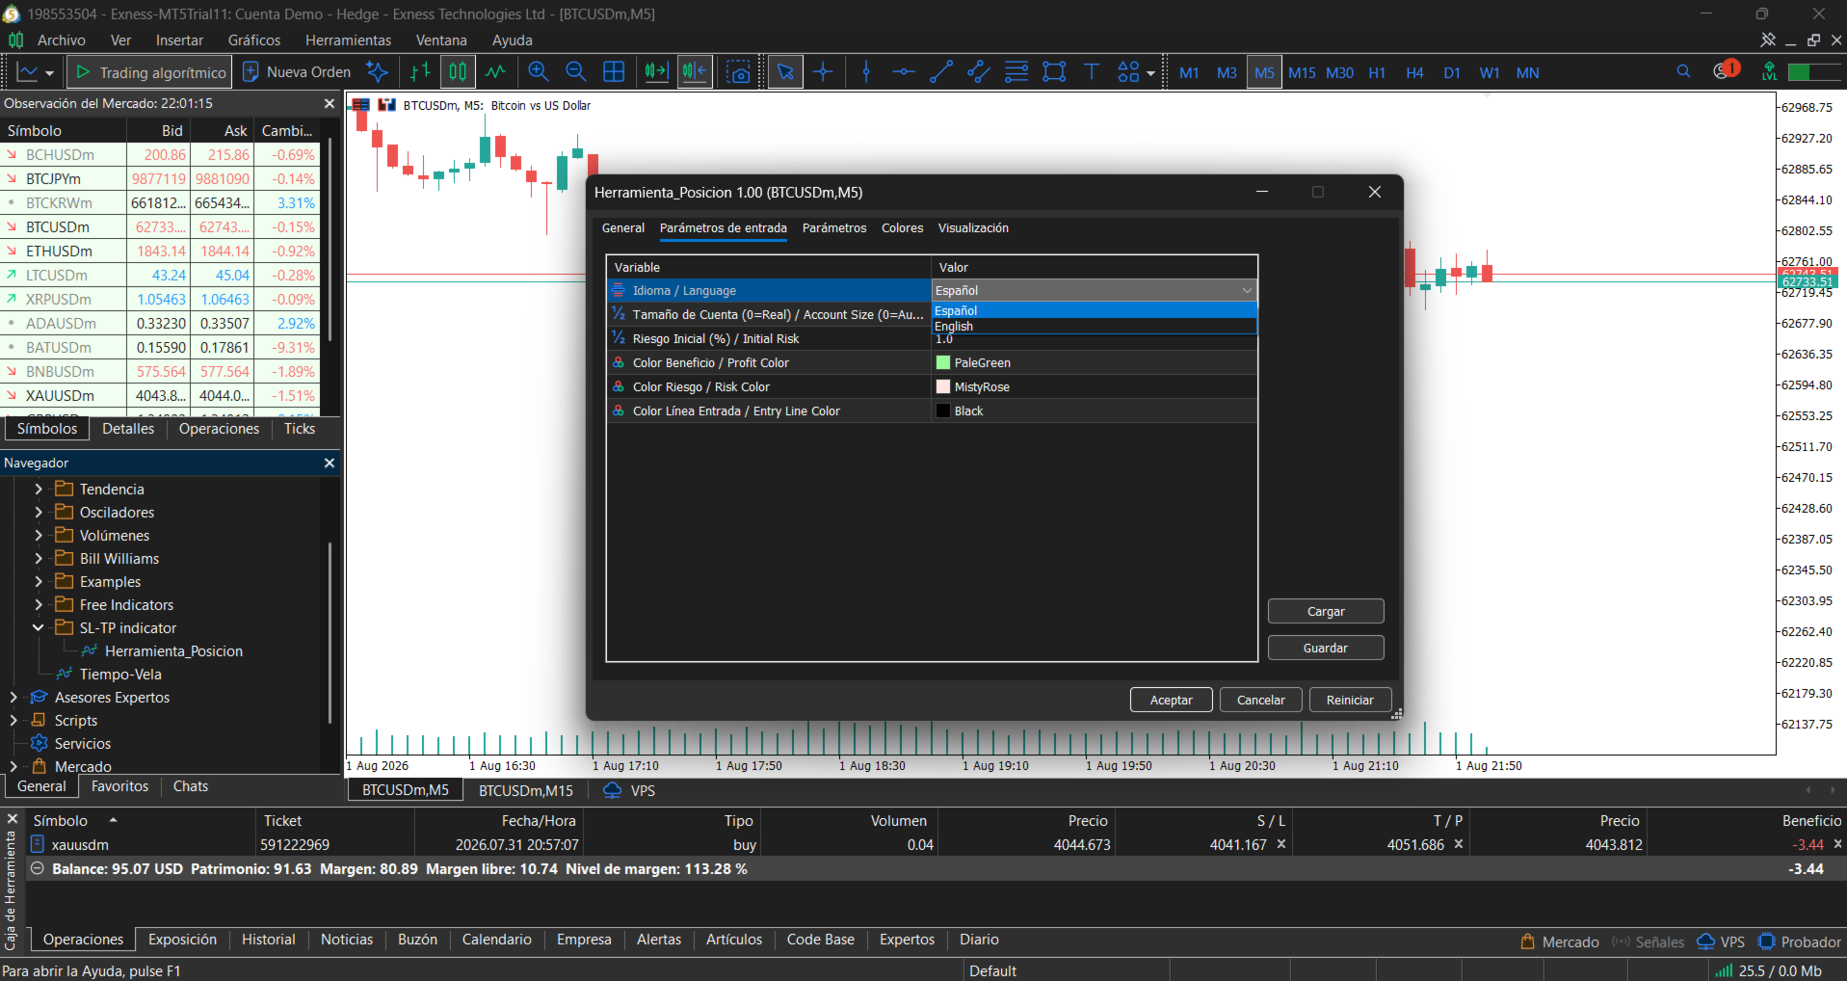Switch to the Colores tab
The image size is (1847, 981).
[x=902, y=228]
